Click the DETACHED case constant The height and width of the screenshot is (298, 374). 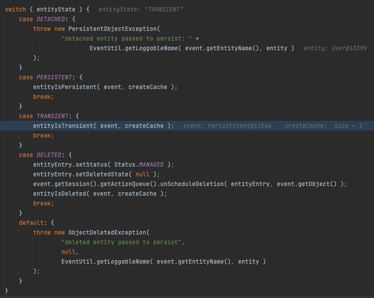tap(51, 19)
